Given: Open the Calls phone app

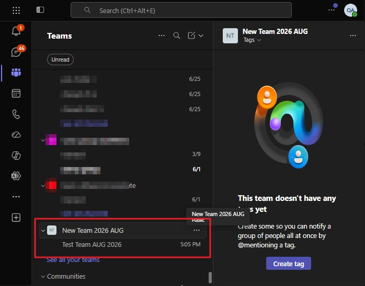Looking at the screenshot, I should [x=16, y=114].
